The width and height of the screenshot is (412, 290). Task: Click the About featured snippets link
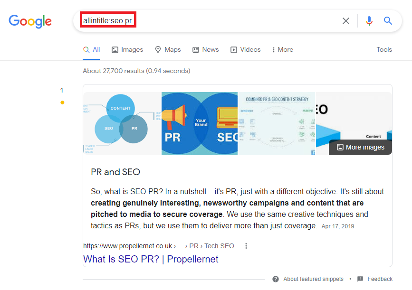click(313, 279)
